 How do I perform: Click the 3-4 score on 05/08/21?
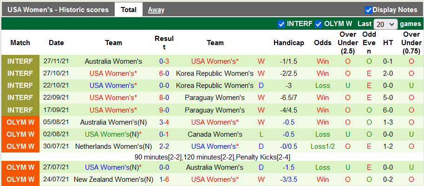(x=164, y=122)
